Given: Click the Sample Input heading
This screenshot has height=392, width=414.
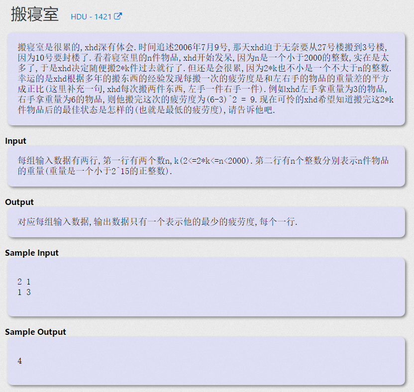Looking at the screenshot, I should [32, 253].
